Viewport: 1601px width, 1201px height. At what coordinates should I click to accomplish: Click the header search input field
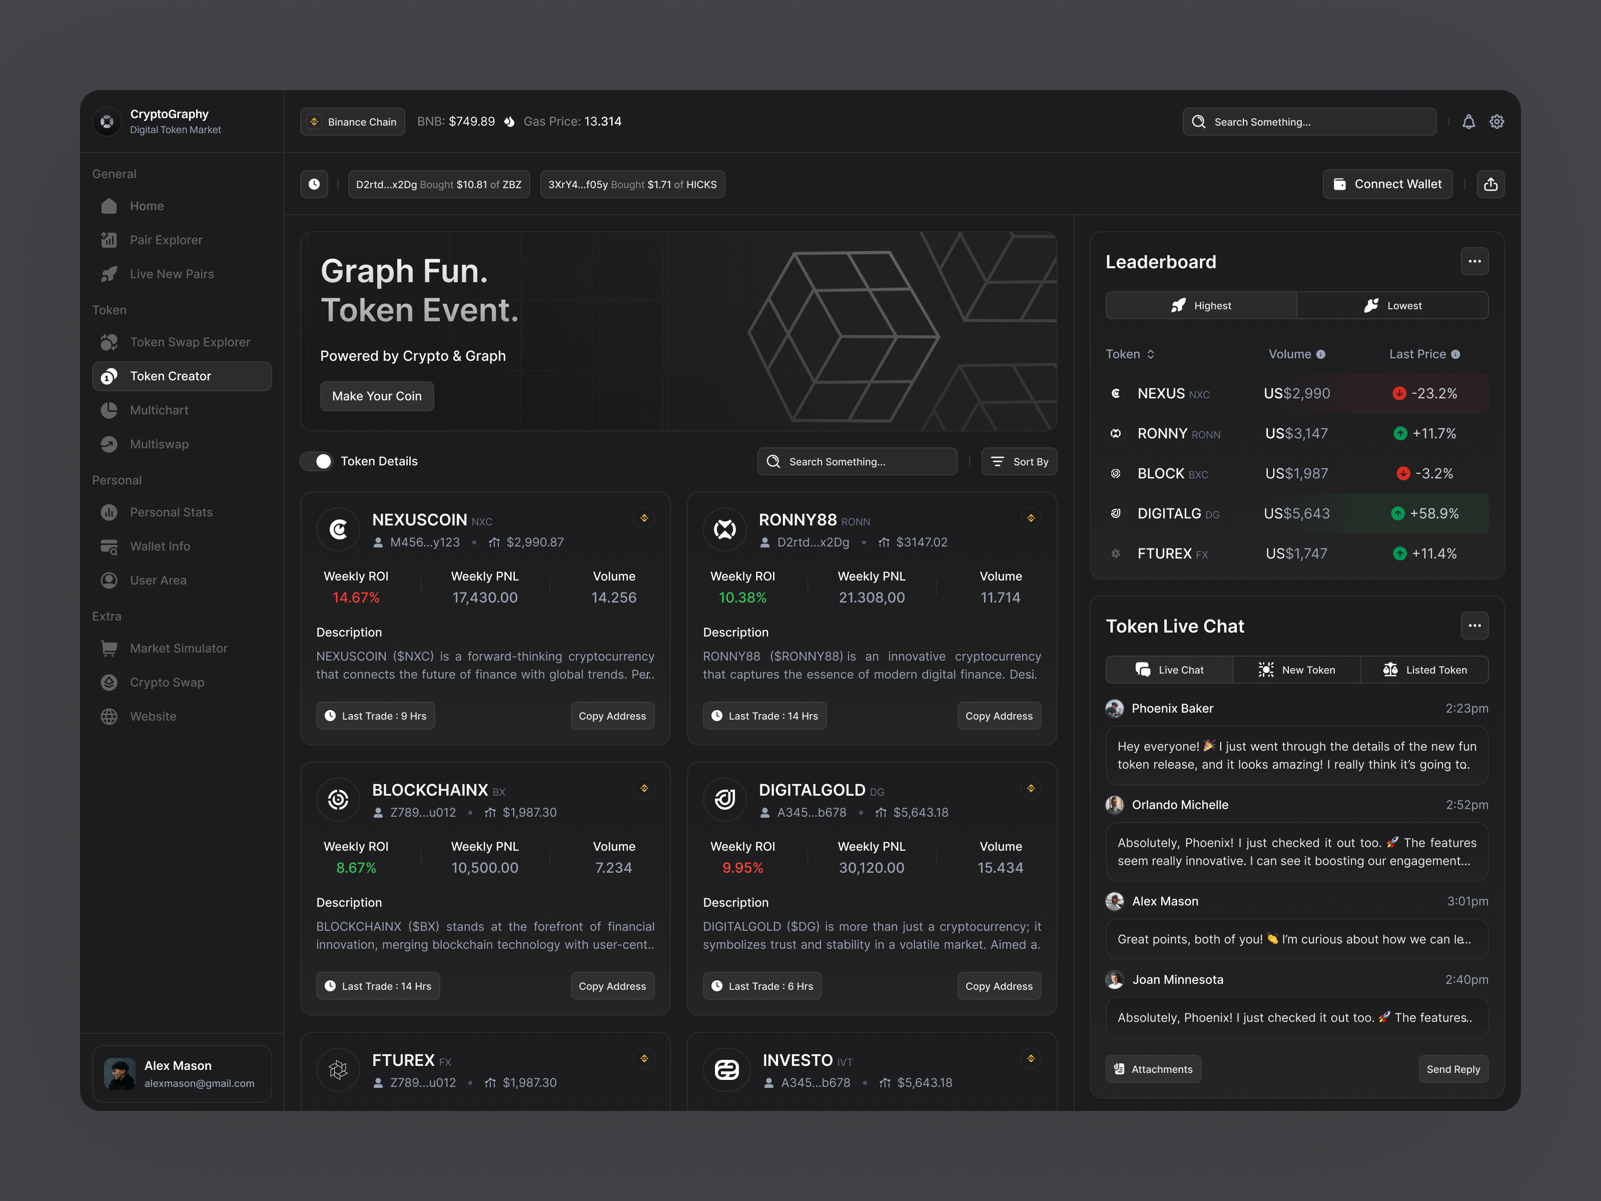1309,122
